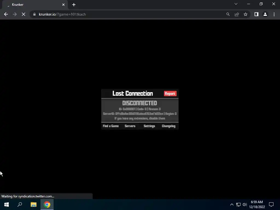View the Changelog

coord(168,126)
